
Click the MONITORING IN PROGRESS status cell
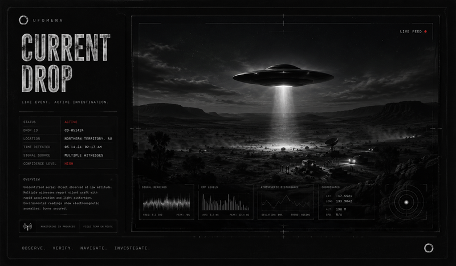58,227
